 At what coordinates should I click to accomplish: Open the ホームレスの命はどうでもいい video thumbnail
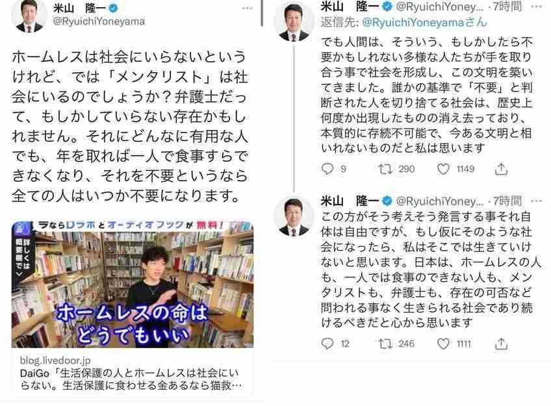[133, 284]
